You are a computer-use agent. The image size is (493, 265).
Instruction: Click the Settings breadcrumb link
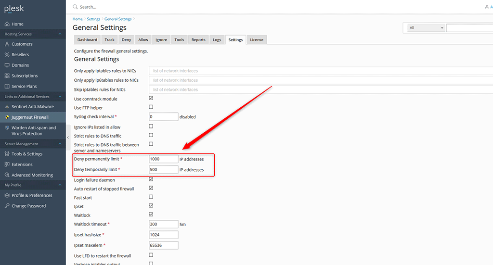coord(93,19)
